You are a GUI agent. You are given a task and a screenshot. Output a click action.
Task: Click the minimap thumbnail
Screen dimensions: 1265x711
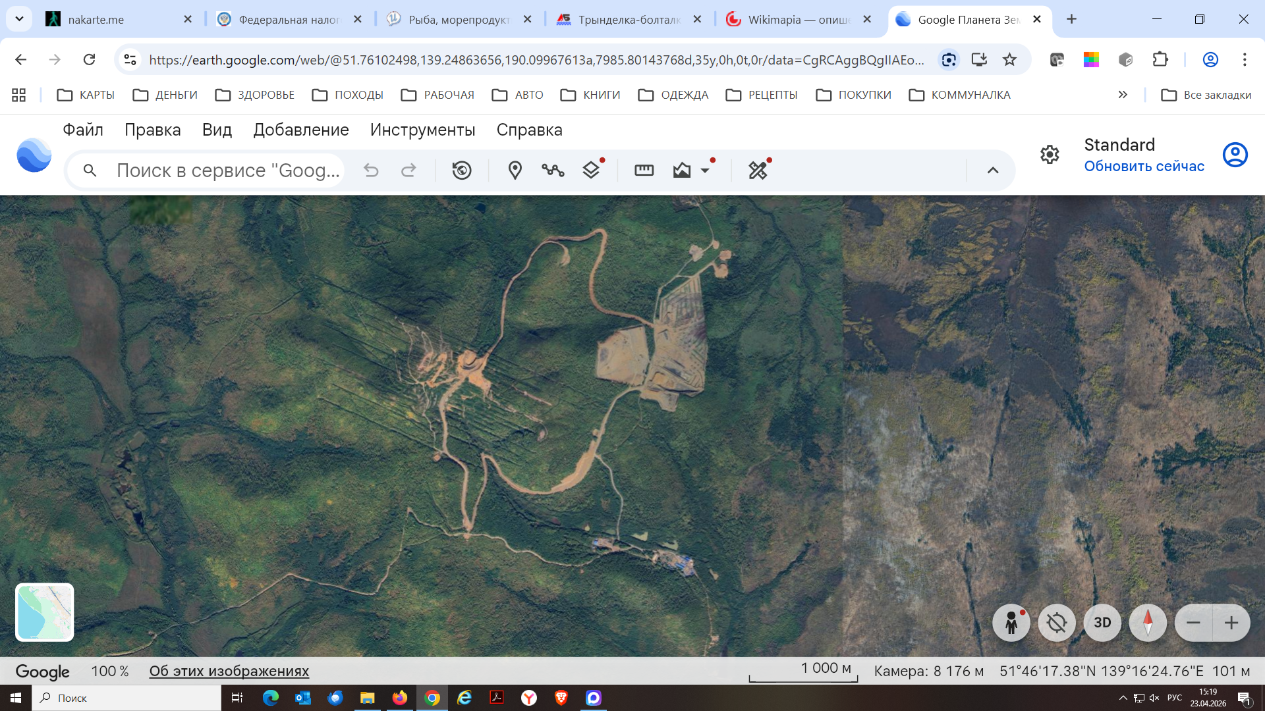[45, 612]
